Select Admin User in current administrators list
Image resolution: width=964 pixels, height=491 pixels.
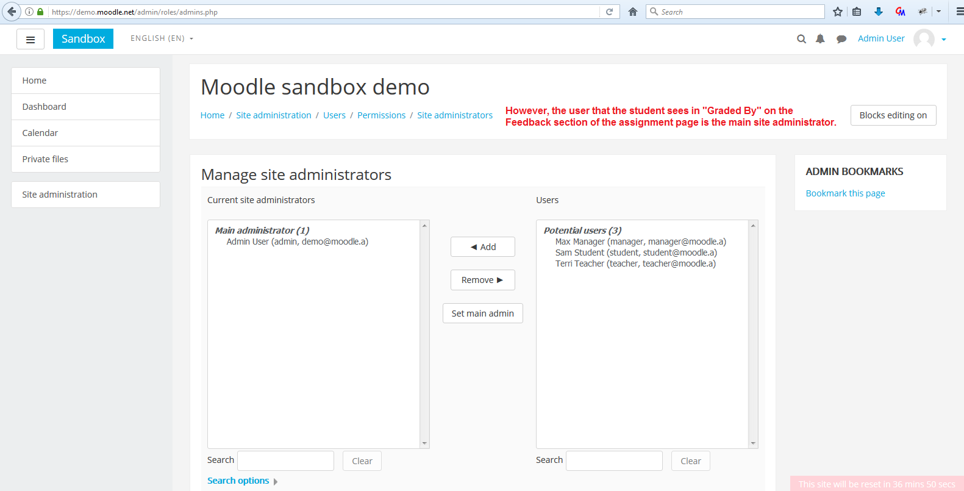(298, 242)
